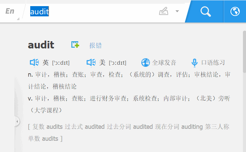Image resolution: width=246 pixels, height=152 pixels.
Task: Click the bold headword audit
Action: (x=41, y=45)
